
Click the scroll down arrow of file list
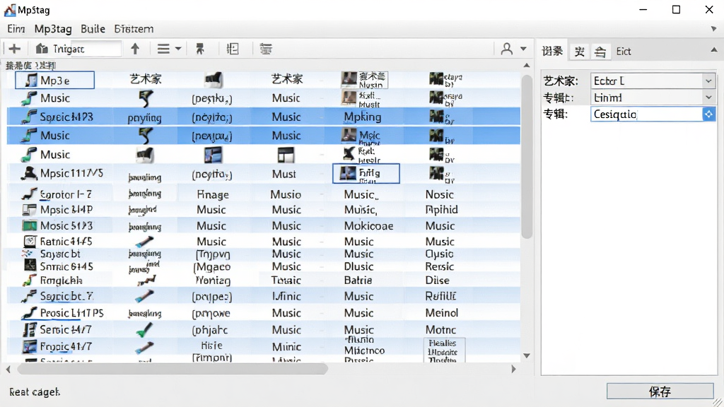[526, 356]
